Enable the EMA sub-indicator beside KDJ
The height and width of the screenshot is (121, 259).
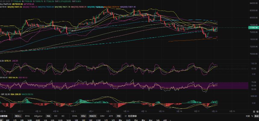coord(75,116)
